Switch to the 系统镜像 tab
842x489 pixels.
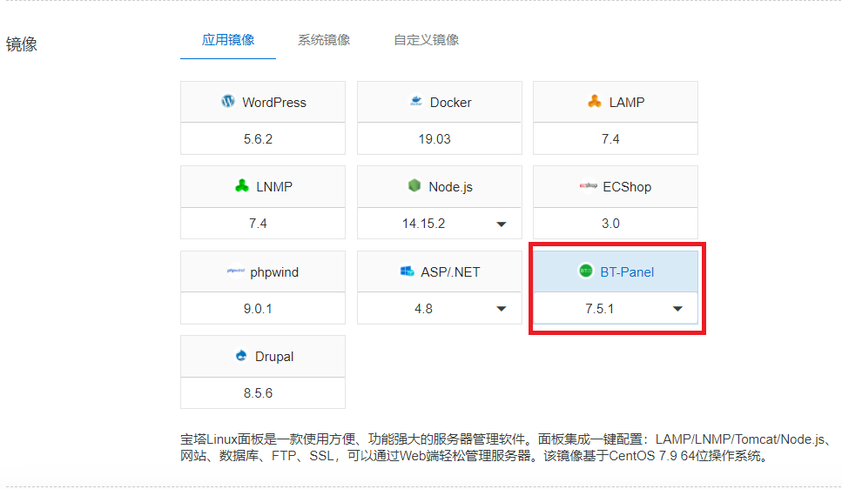(324, 40)
